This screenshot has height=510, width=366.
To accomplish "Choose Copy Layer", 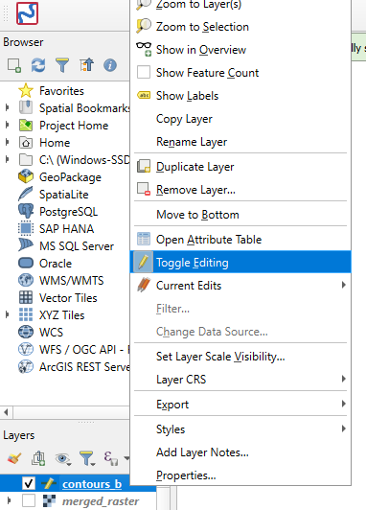I will click(240, 119).
